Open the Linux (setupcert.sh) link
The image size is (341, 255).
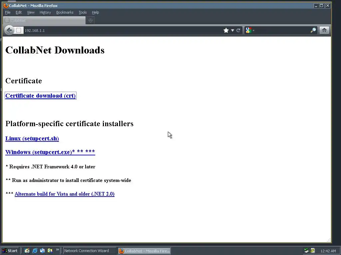point(32,138)
